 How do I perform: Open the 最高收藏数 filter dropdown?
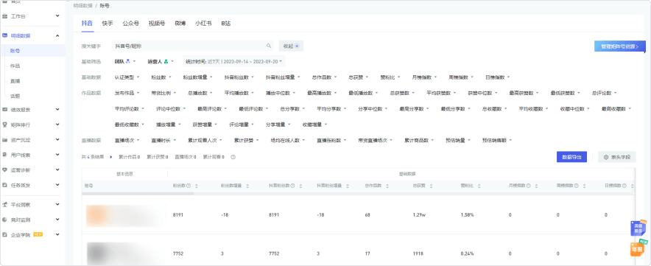click(x=616, y=109)
